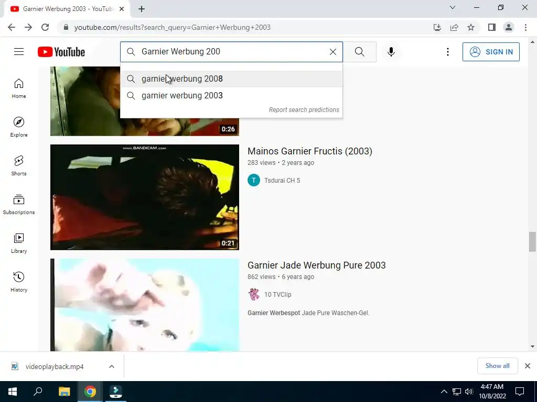Reload the current page
Image resolution: width=537 pixels, height=402 pixels.
45,27
